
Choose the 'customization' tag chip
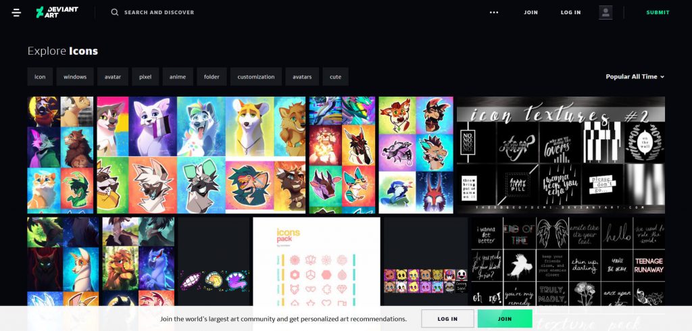256,77
